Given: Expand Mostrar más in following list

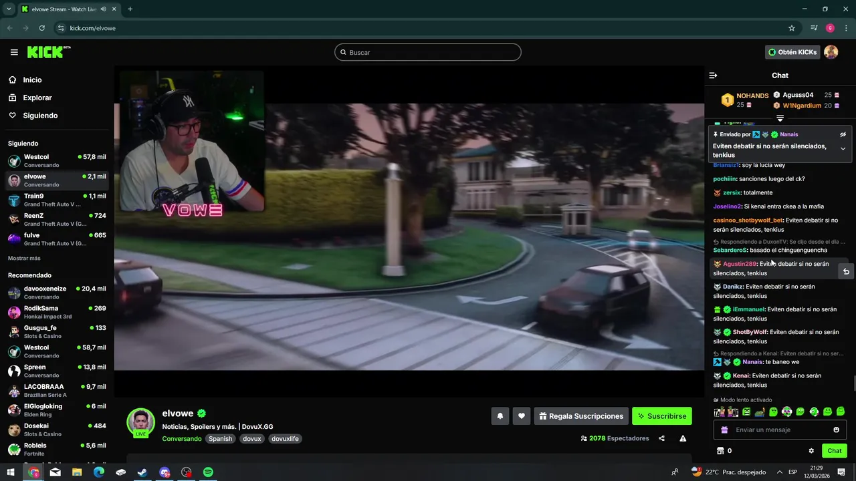Looking at the screenshot, I should click(x=24, y=258).
